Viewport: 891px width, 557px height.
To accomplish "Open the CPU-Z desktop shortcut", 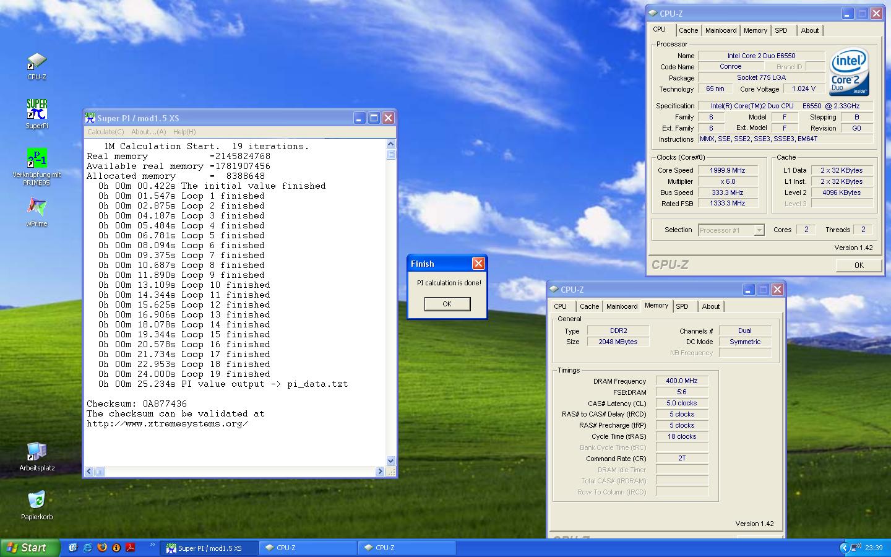I will click(x=37, y=66).
